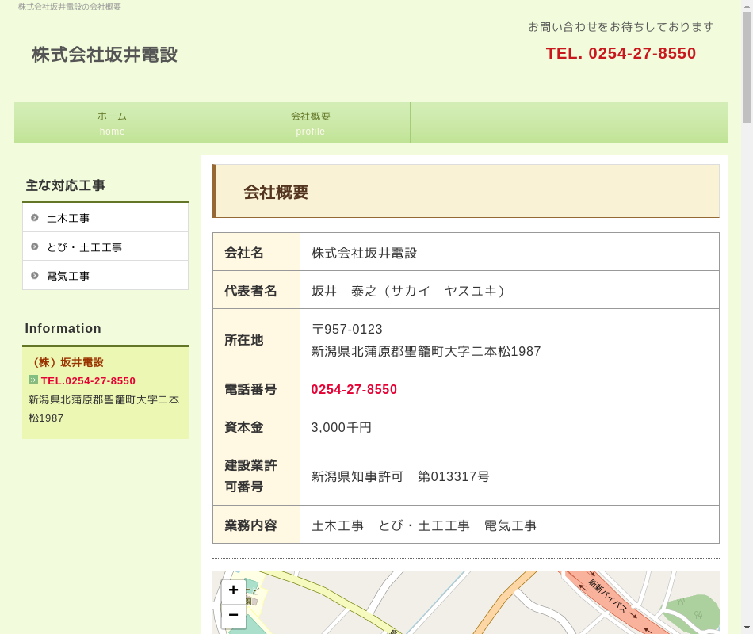
Task: Select 電気工事 in the sidebar list
Action: coord(68,276)
